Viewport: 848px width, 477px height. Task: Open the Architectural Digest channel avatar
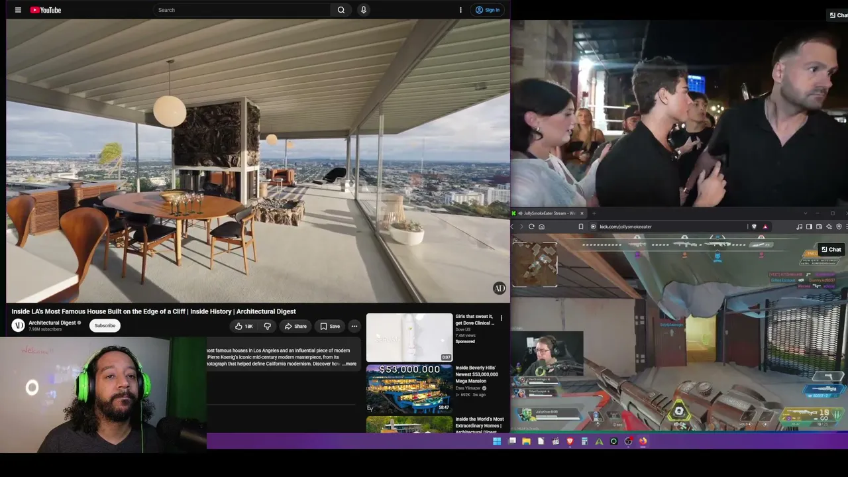19,325
